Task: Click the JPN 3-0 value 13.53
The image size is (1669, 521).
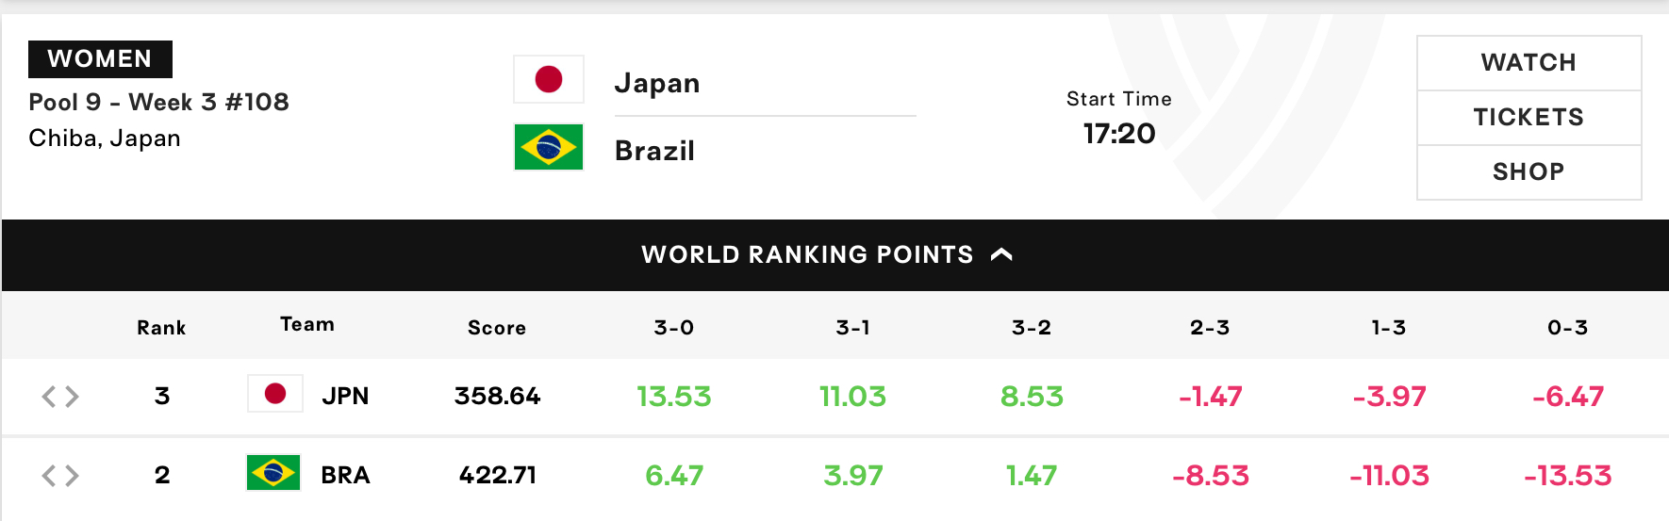Action: pyautogui.click(x=674, y=397)
